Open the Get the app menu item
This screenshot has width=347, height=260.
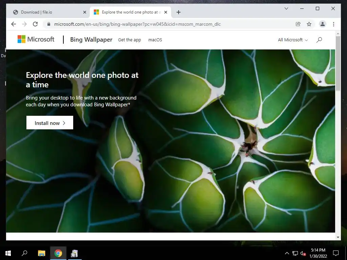129,40
